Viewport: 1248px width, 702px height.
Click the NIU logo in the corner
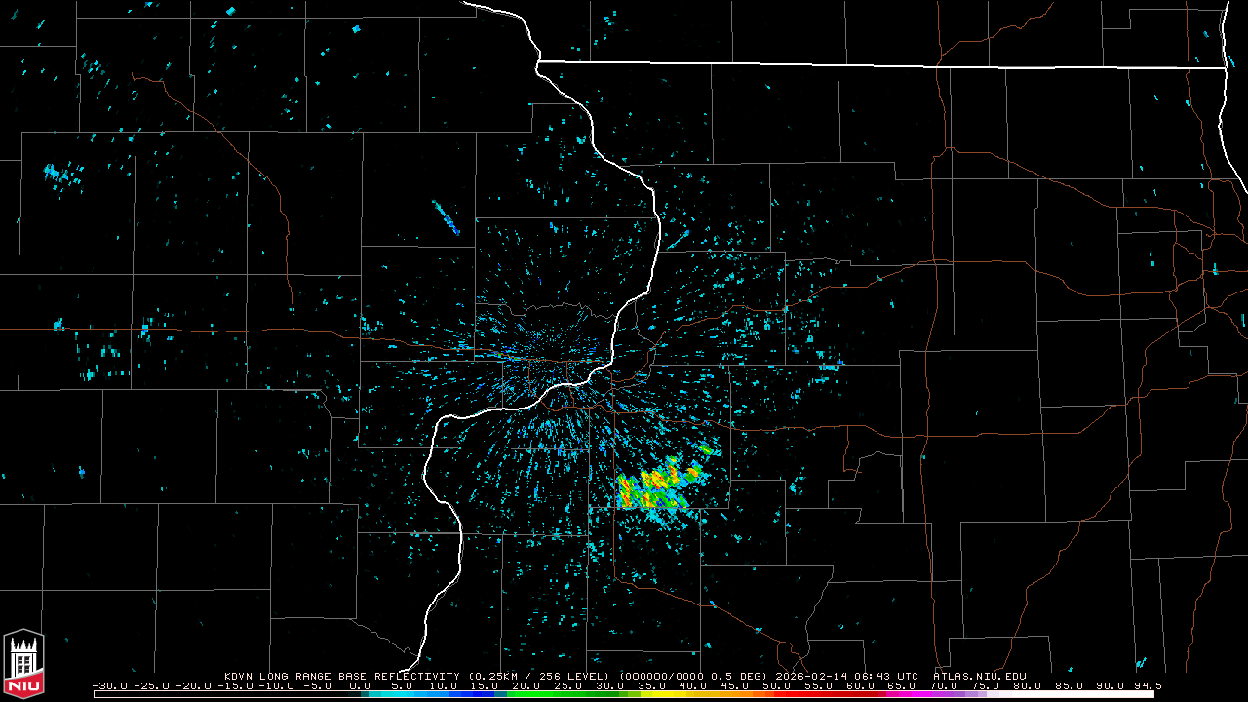[x=23, y=664]
